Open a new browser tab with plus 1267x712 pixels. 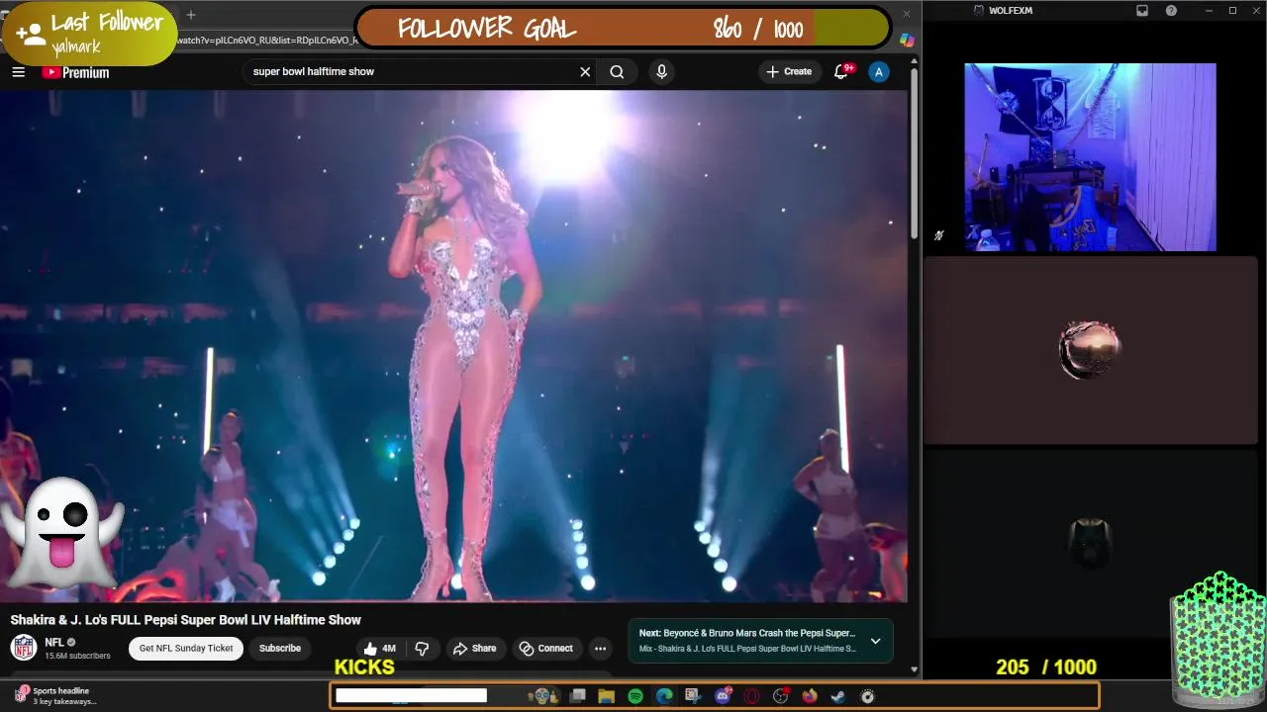(x=191, y=14)
